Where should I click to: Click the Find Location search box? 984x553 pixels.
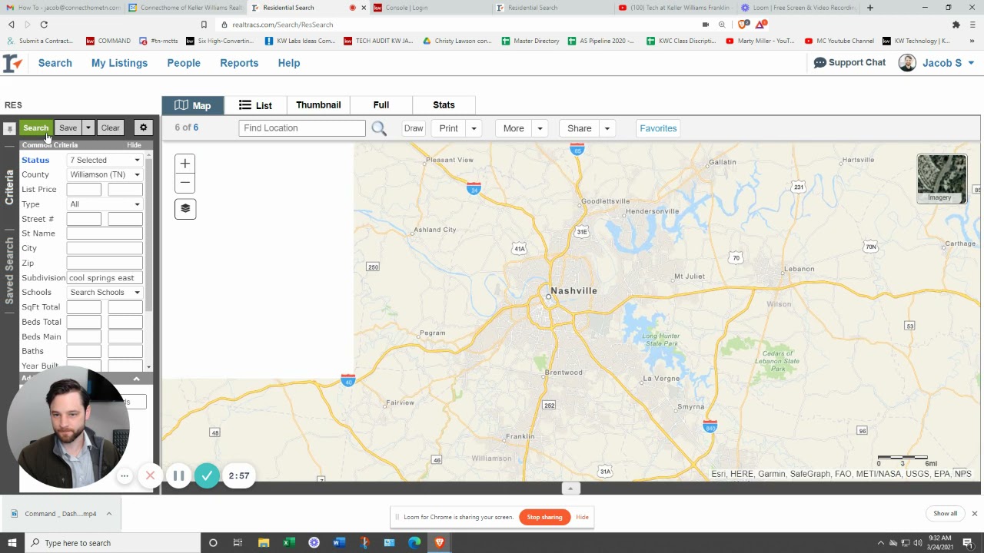(x=302, y=128)
